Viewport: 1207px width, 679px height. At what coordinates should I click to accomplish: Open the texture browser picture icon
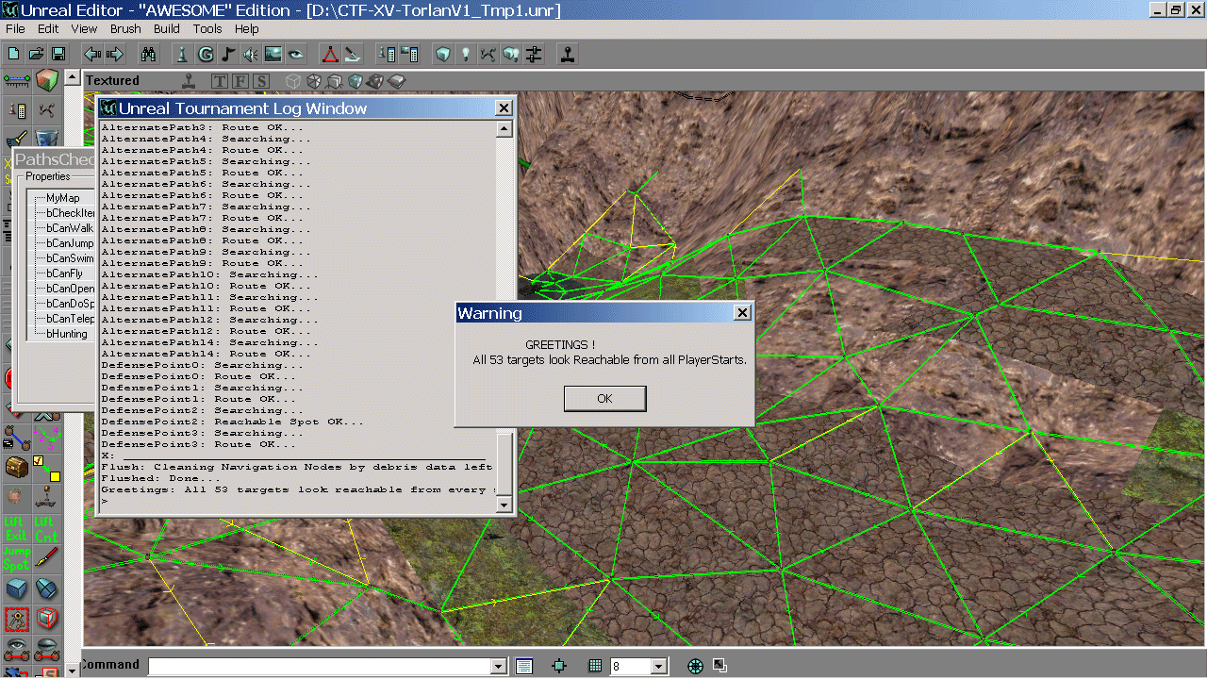point(273,54)
